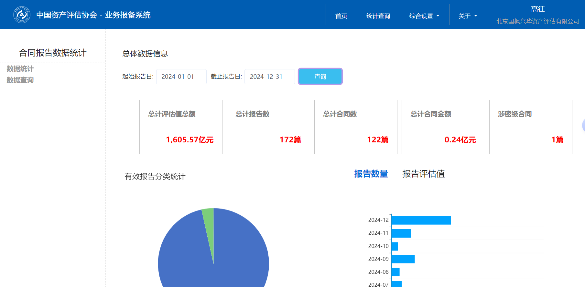Click the 起始报告日 start date field
Viewport: 585px width, 287px height.
tap(181, 77)
